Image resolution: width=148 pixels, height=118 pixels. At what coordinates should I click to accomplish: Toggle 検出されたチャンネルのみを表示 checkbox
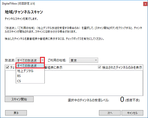[x=100, y=67]
